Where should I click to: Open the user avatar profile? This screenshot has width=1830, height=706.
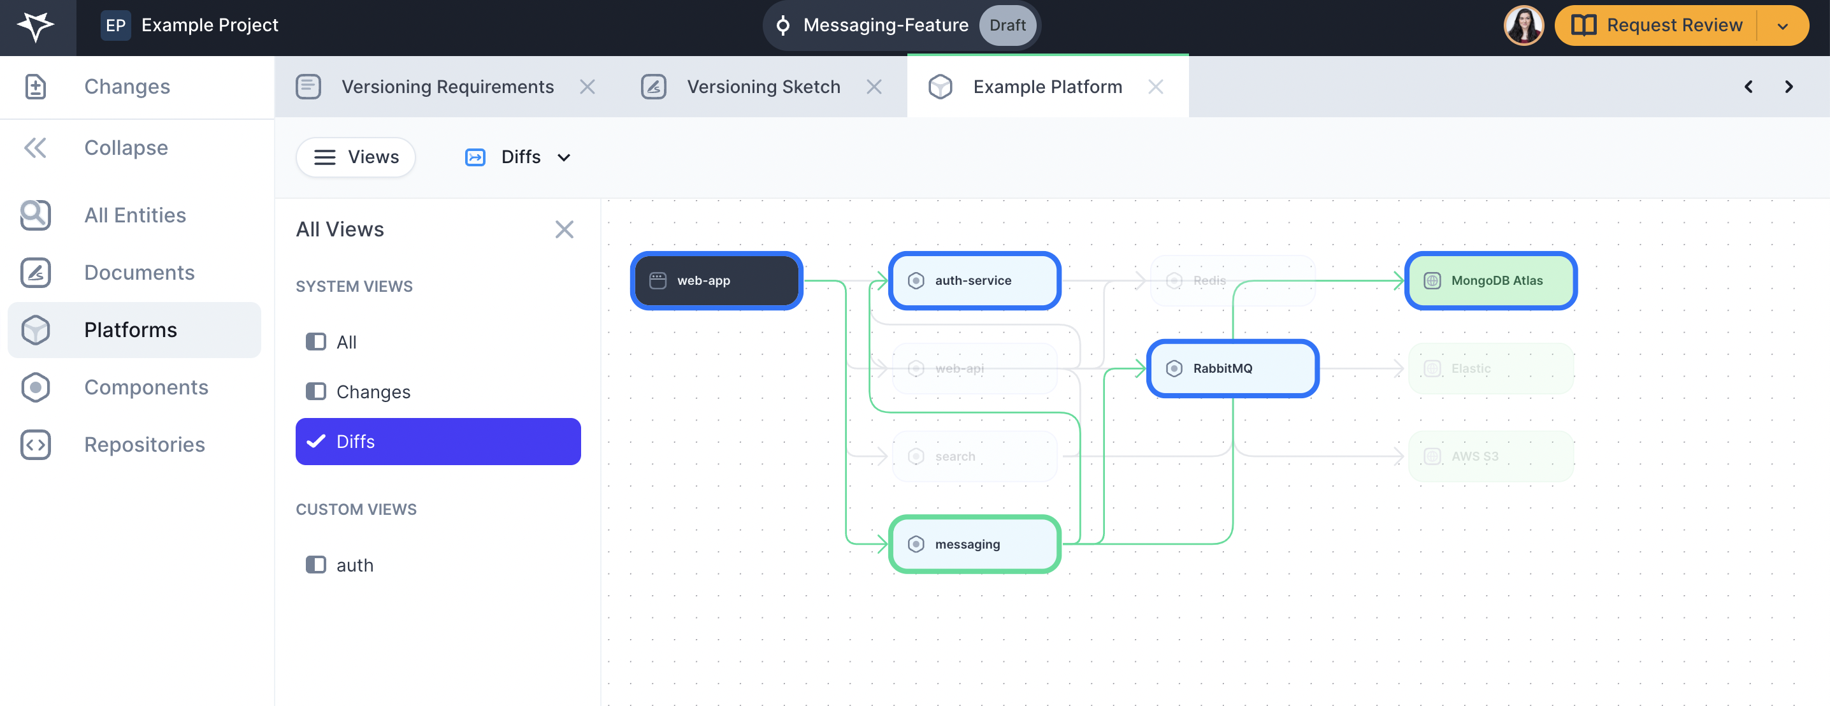pos(1523,25)
